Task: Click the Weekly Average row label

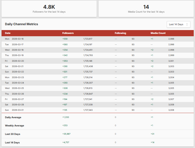Action: [14, 126]
